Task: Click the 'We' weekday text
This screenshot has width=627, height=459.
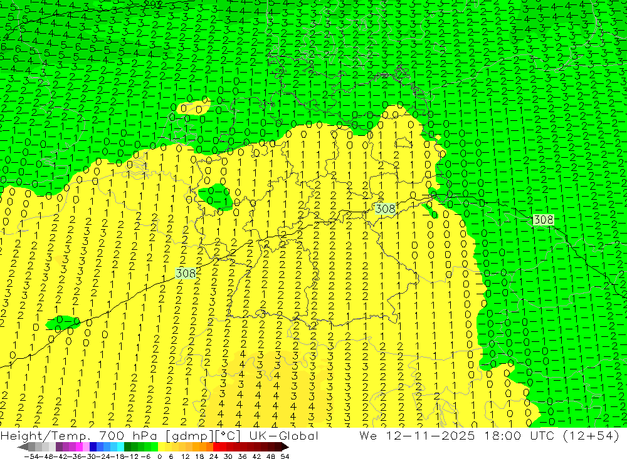Action: point(368,436)
